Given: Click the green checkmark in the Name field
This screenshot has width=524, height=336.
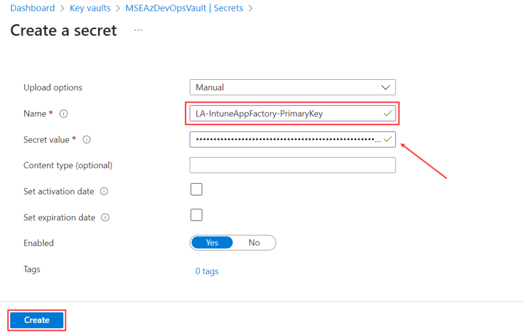Looking at the screenshot, I should (388, 114).
